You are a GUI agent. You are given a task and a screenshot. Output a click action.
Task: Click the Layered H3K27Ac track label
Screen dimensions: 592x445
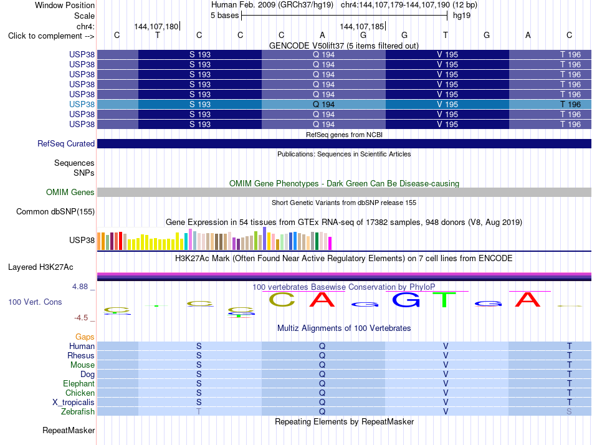click(41, 267)
